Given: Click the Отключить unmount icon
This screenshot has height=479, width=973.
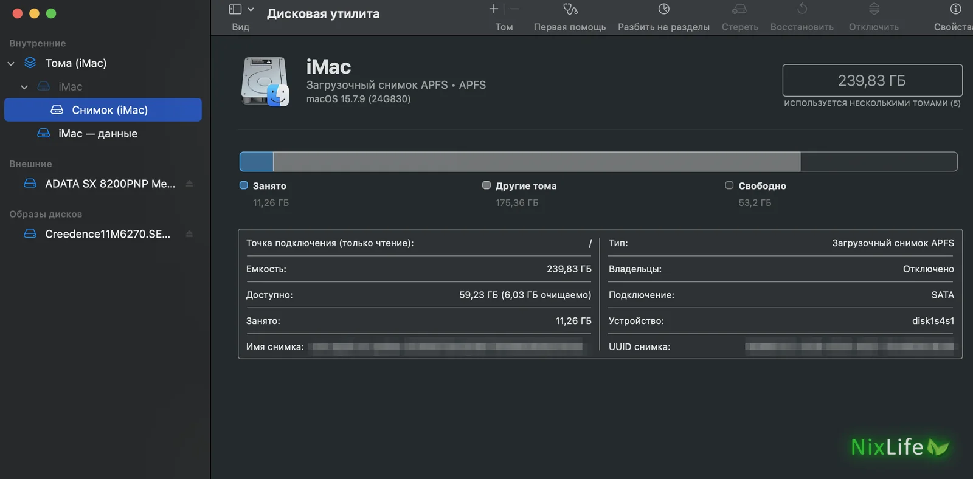Looking at the screenshot, I should [x=874, y=9].
